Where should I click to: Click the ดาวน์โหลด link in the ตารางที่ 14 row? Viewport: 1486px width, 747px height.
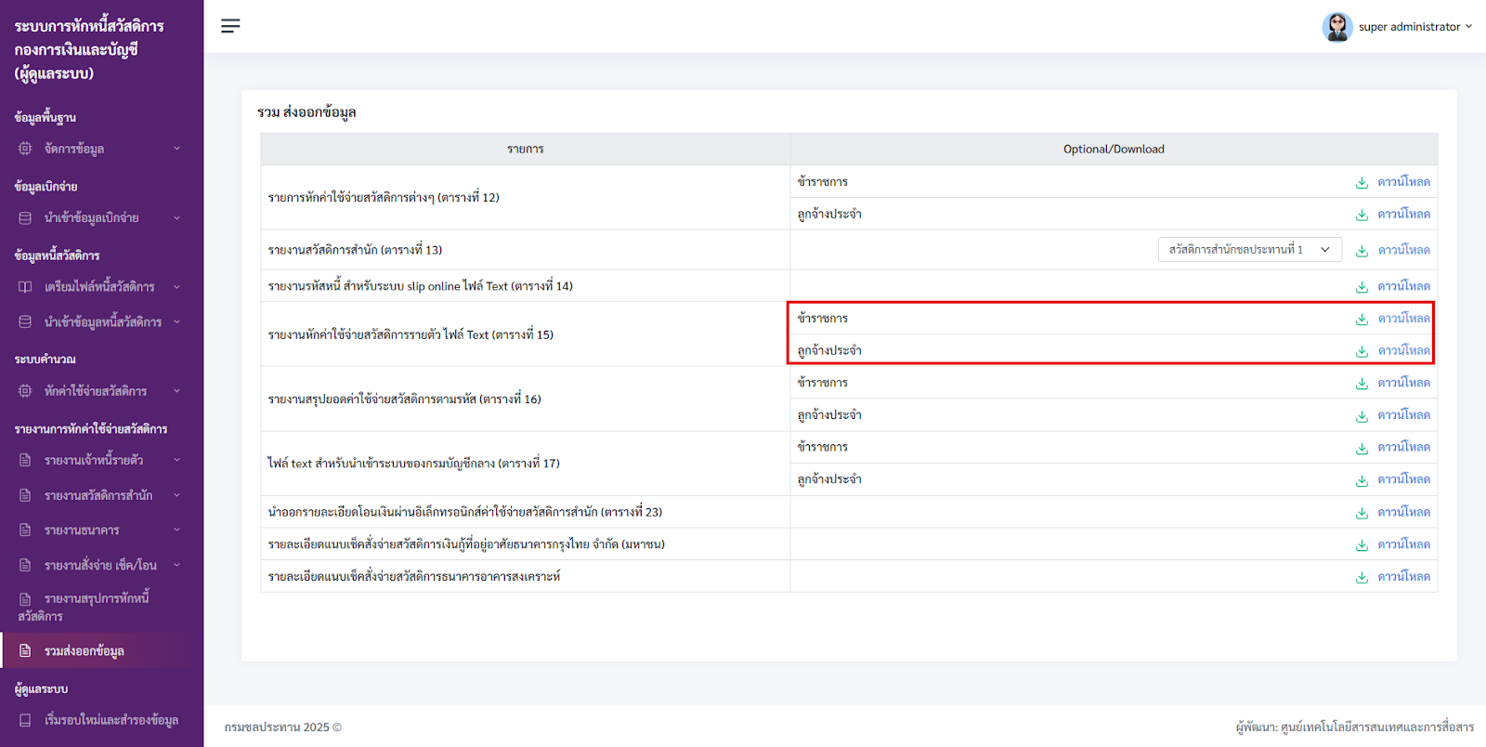[1403, 286]
